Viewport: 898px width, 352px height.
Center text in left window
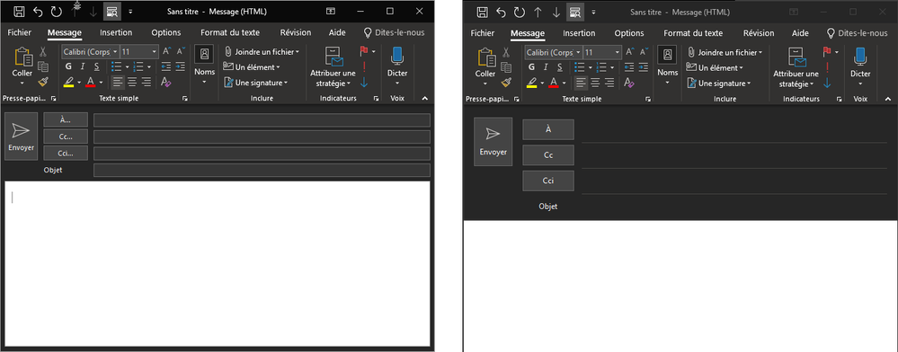(132, 82)
